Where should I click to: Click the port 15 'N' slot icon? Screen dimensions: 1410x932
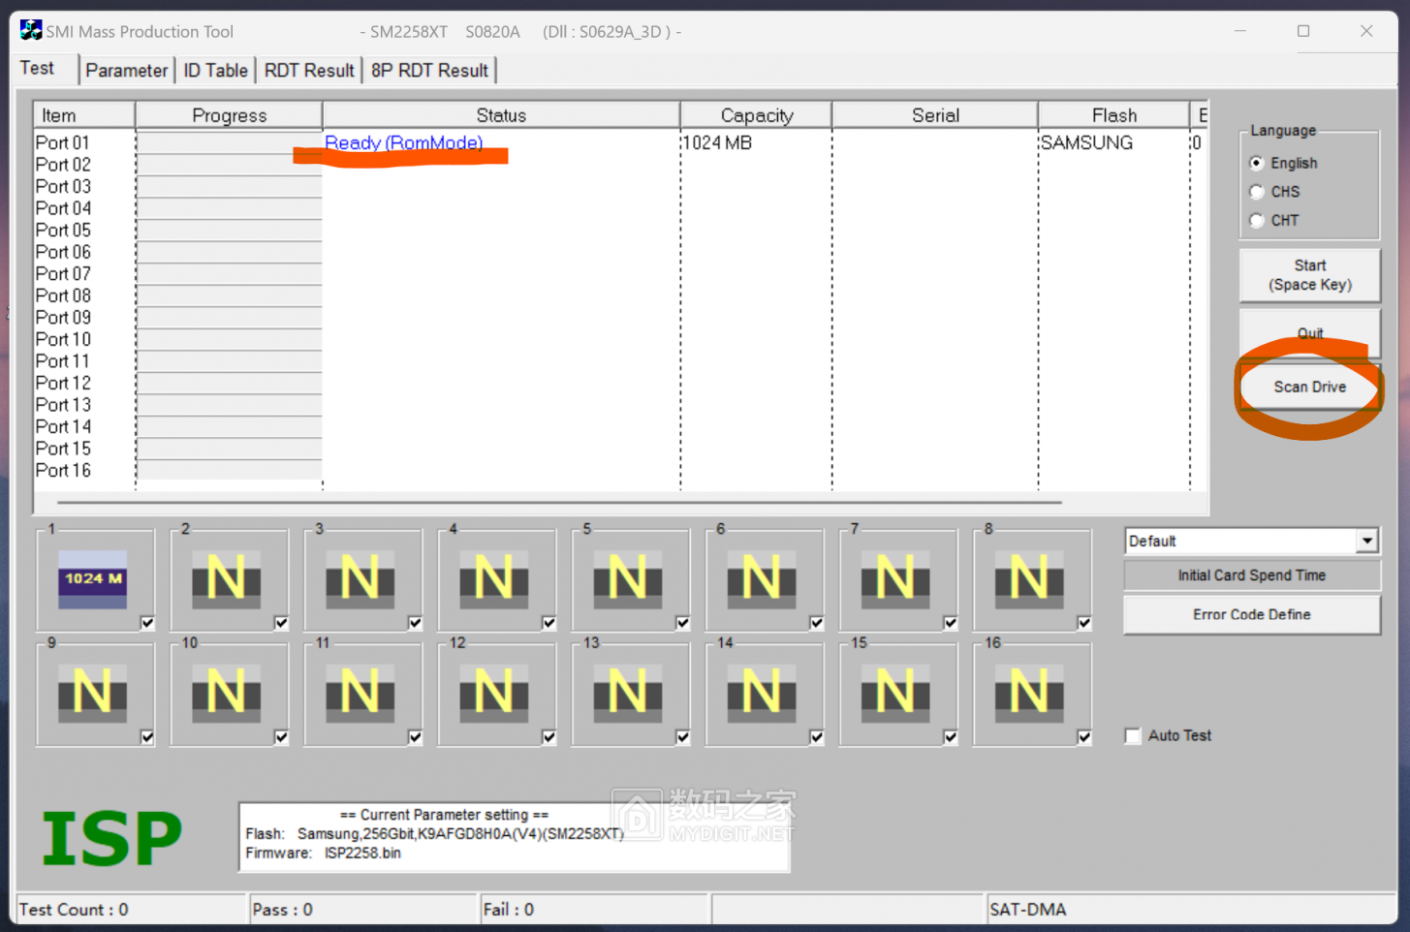coord(894,694)
